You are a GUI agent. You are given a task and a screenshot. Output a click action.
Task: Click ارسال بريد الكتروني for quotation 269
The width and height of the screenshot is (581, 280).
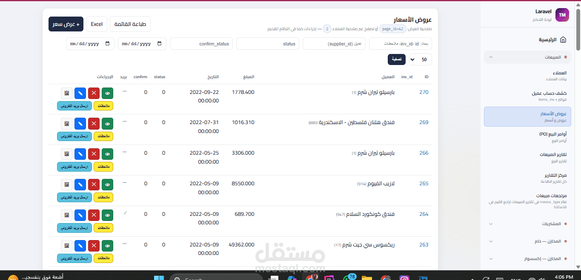pyautogui.click(x=74, y=136)
